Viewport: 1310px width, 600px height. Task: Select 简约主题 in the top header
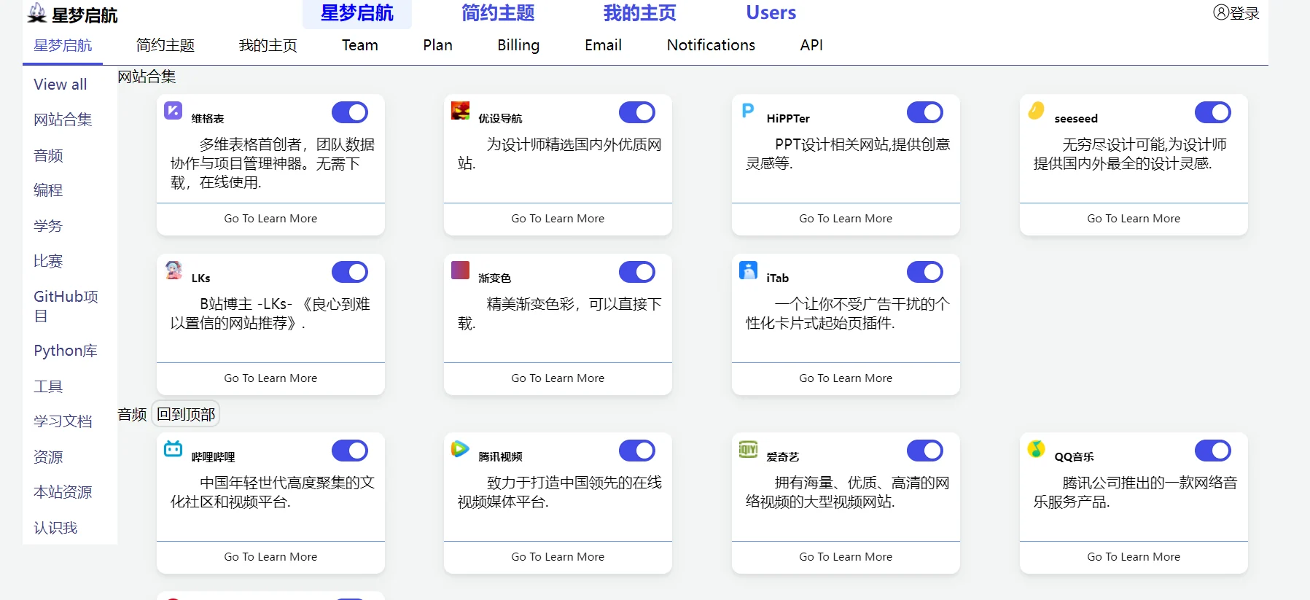[498, 13]
